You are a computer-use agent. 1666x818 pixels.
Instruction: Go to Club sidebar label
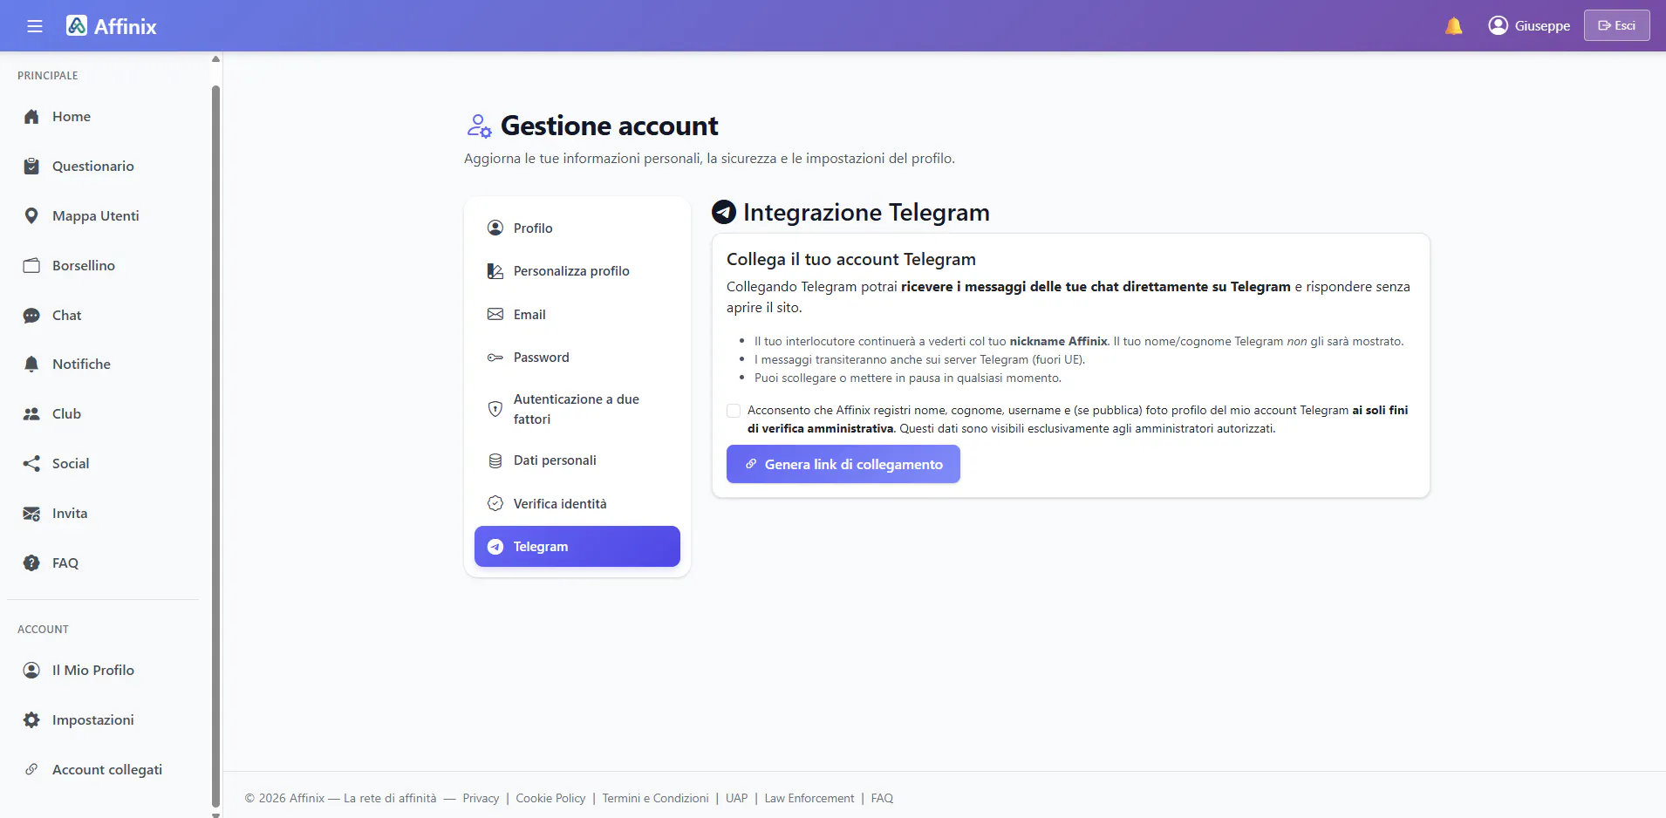[66, 414]
